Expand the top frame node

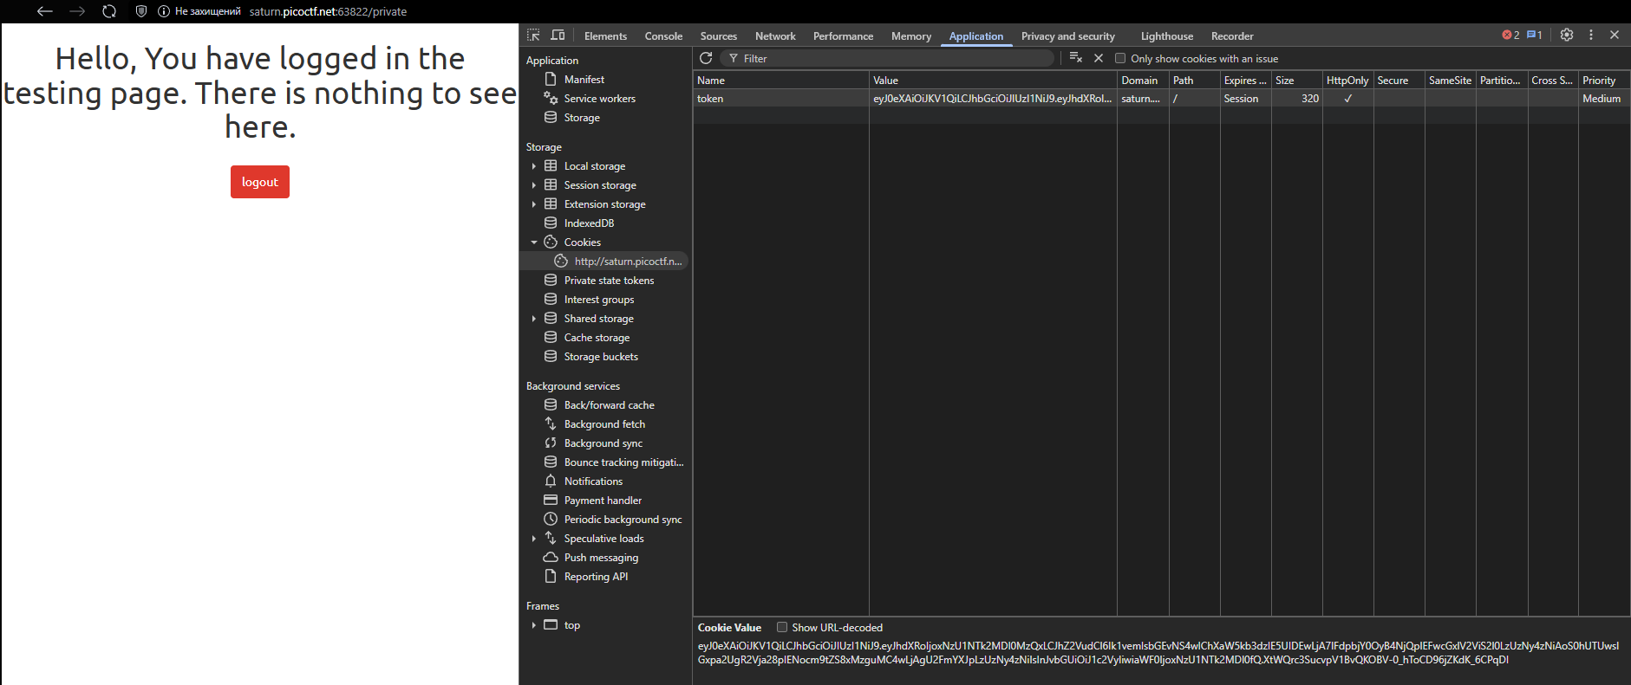(534, 625)
